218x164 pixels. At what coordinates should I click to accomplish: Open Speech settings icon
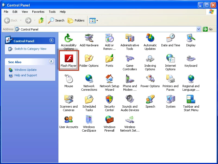tap(150, 99)
